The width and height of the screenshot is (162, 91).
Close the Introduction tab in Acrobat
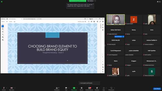[22, 19]
